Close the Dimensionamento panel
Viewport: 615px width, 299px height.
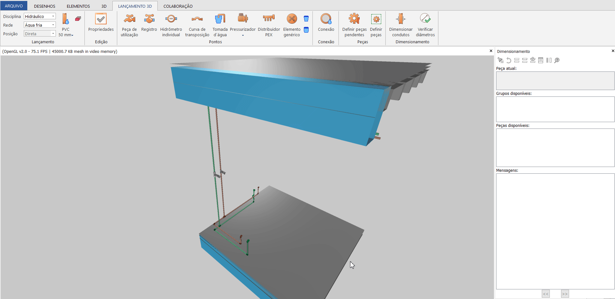click(x=613, y=51)
